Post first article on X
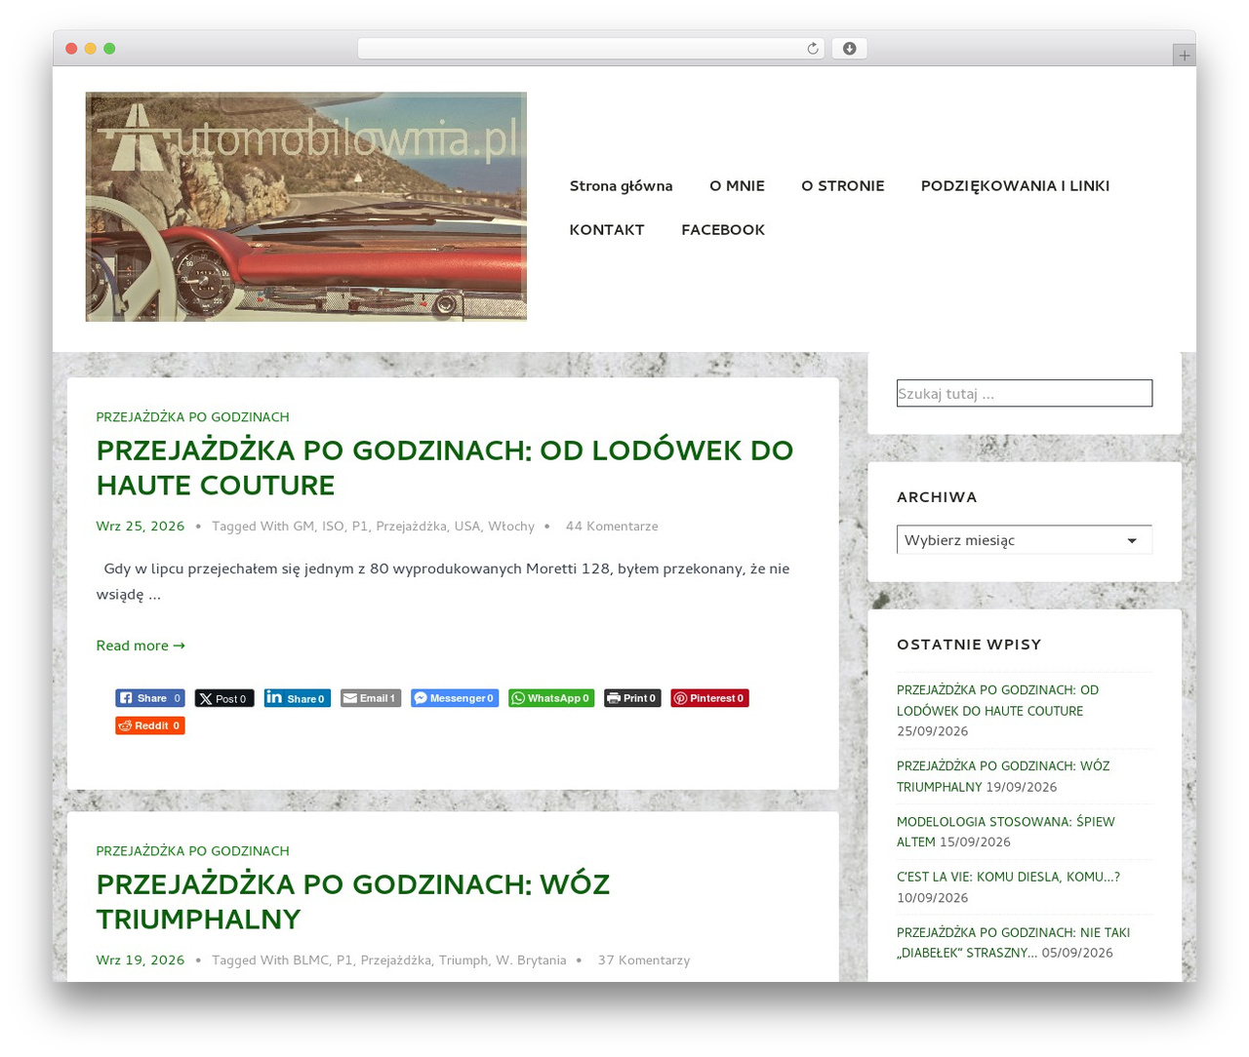 tap(224, 698)
